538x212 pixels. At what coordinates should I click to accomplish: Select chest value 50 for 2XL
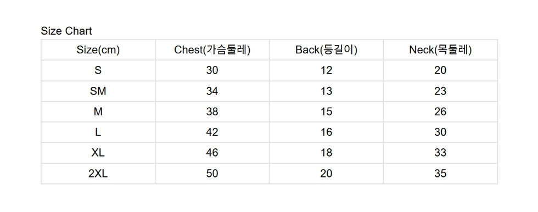coord(212,174)
